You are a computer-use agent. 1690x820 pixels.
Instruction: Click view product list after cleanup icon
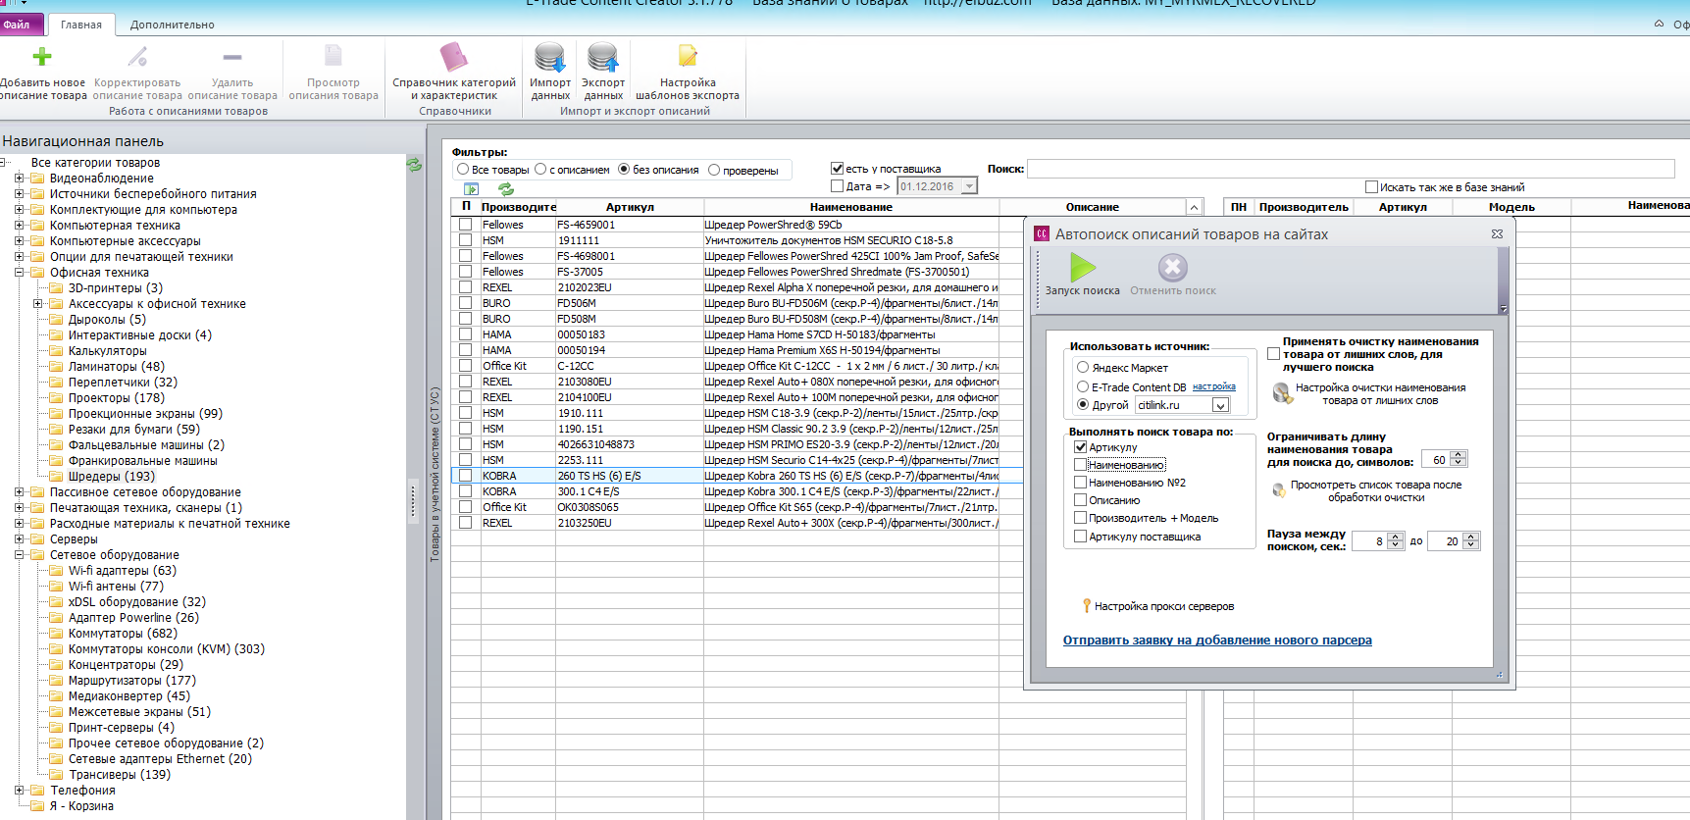pos(1279,490)
